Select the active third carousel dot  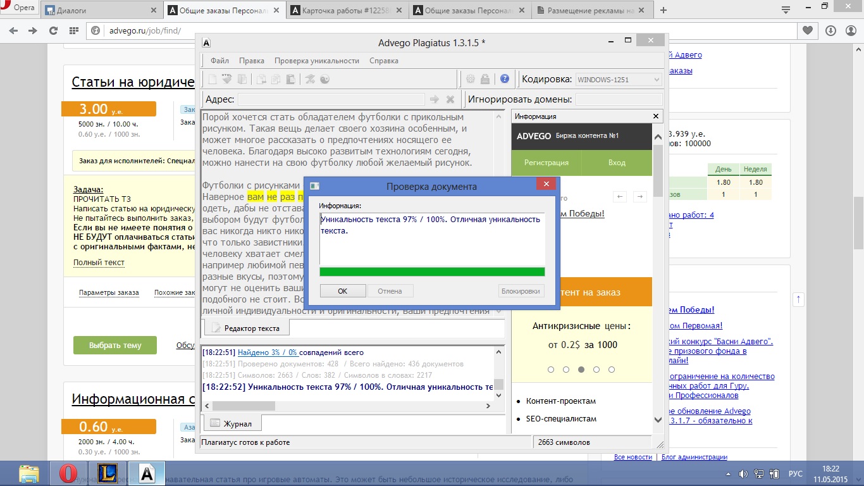[x=581, y=370]
